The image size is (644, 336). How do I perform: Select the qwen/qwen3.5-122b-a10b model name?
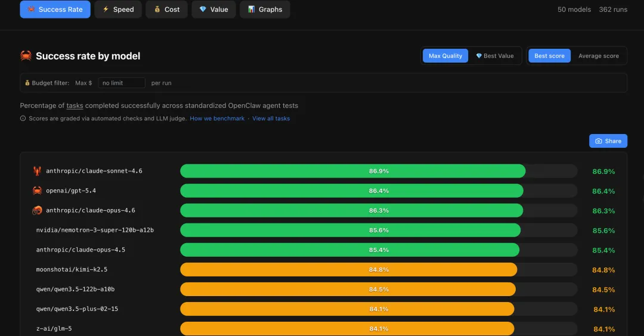(x=75, y=289)
